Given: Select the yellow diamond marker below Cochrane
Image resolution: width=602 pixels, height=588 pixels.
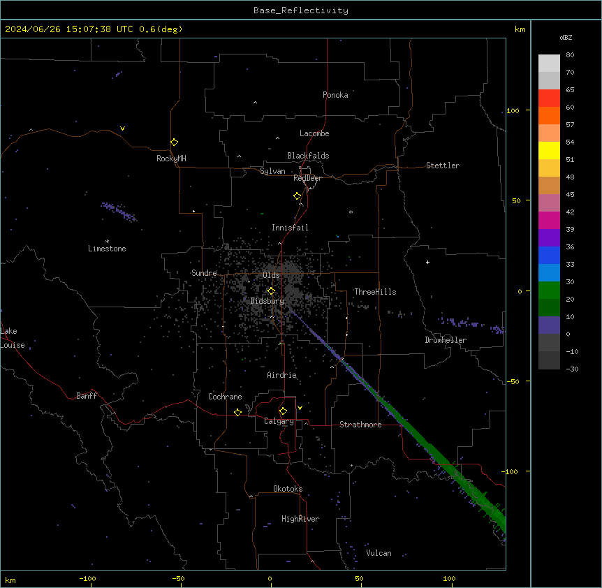Looking at the screenshot, I should pos(237,412).
